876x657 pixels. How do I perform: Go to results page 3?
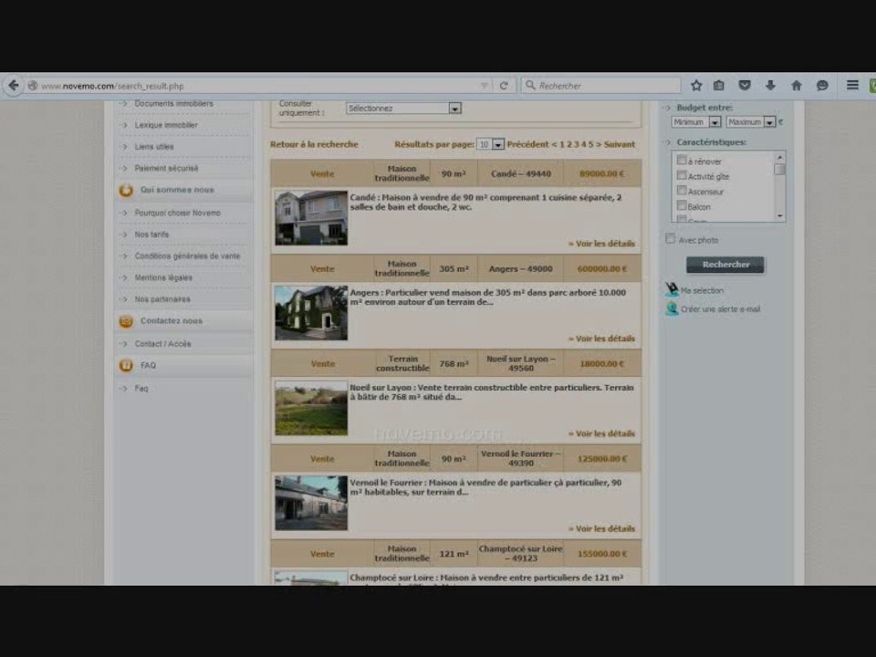[x=577, y=144]
